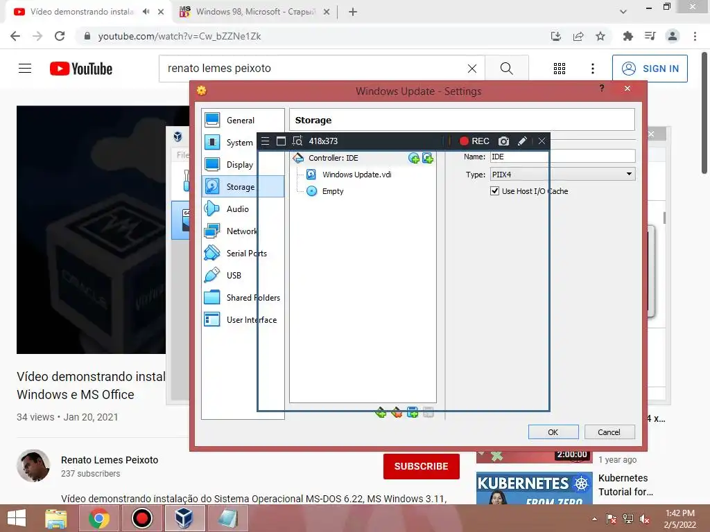Open a new browser tab
This screenshot has width=710, height=532.
click(353, 12)
